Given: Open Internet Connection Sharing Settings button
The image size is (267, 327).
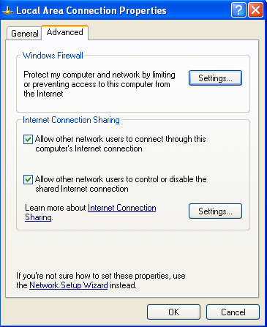Looking at the screenshot, I should pyautogui.click(x=215, y=211).
